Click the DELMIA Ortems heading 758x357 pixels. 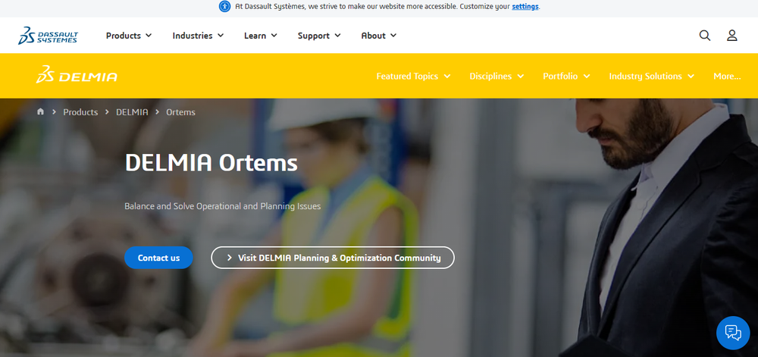(211, 163)
